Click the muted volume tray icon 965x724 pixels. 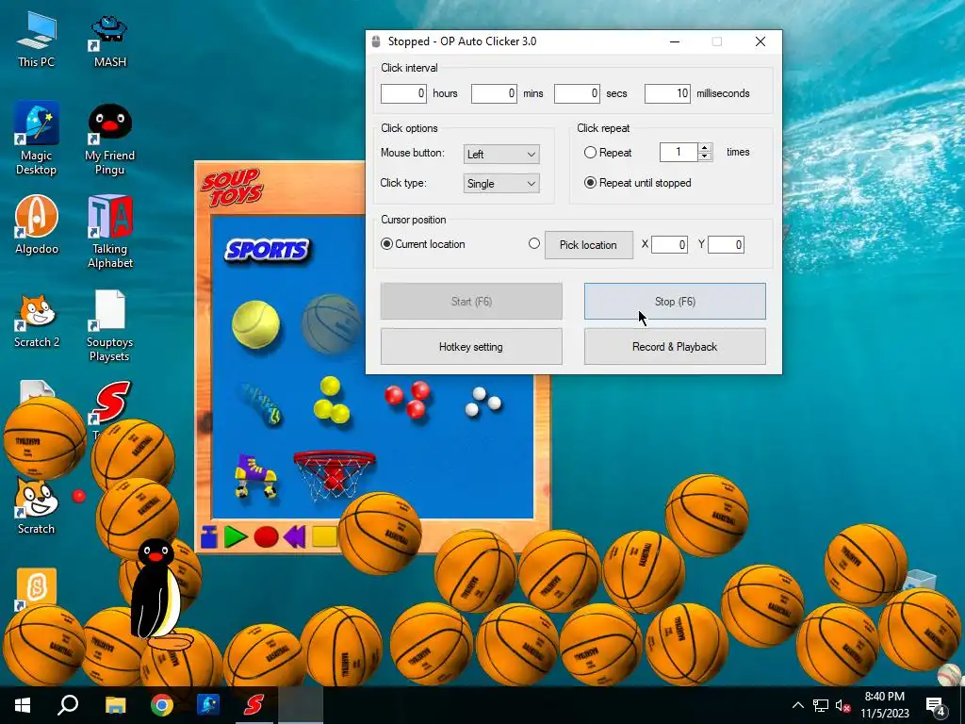[x=843, y=705]
